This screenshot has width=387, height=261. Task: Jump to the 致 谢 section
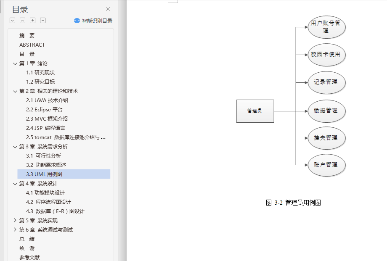[27, 248]
